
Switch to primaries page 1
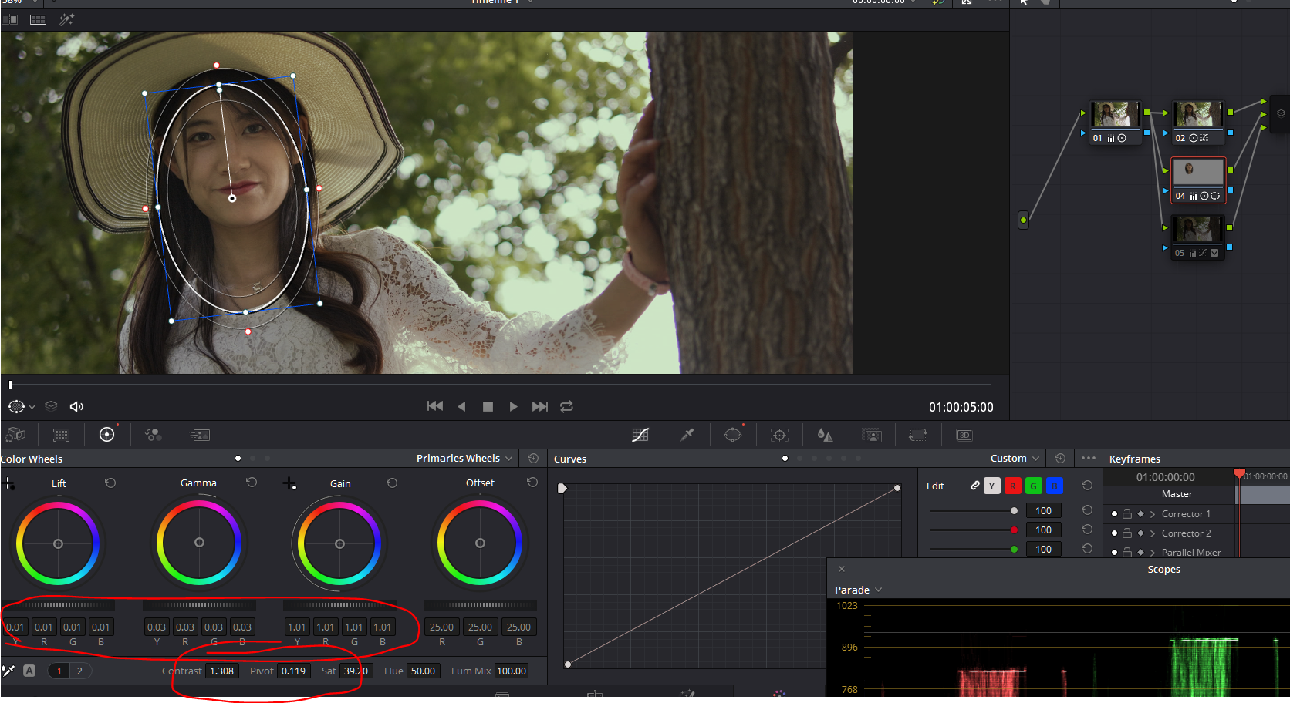point(59,671)
